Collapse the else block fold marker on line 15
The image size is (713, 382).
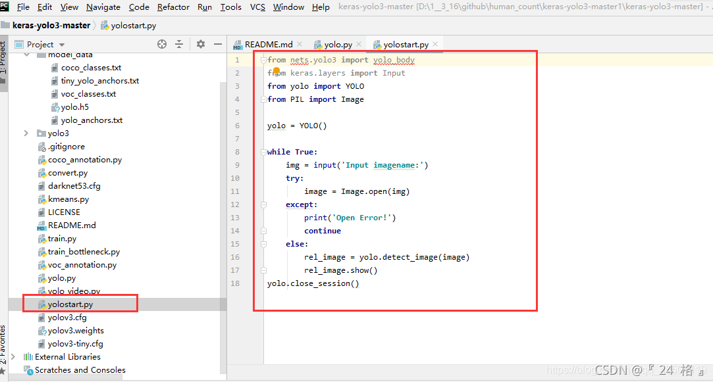263,245
